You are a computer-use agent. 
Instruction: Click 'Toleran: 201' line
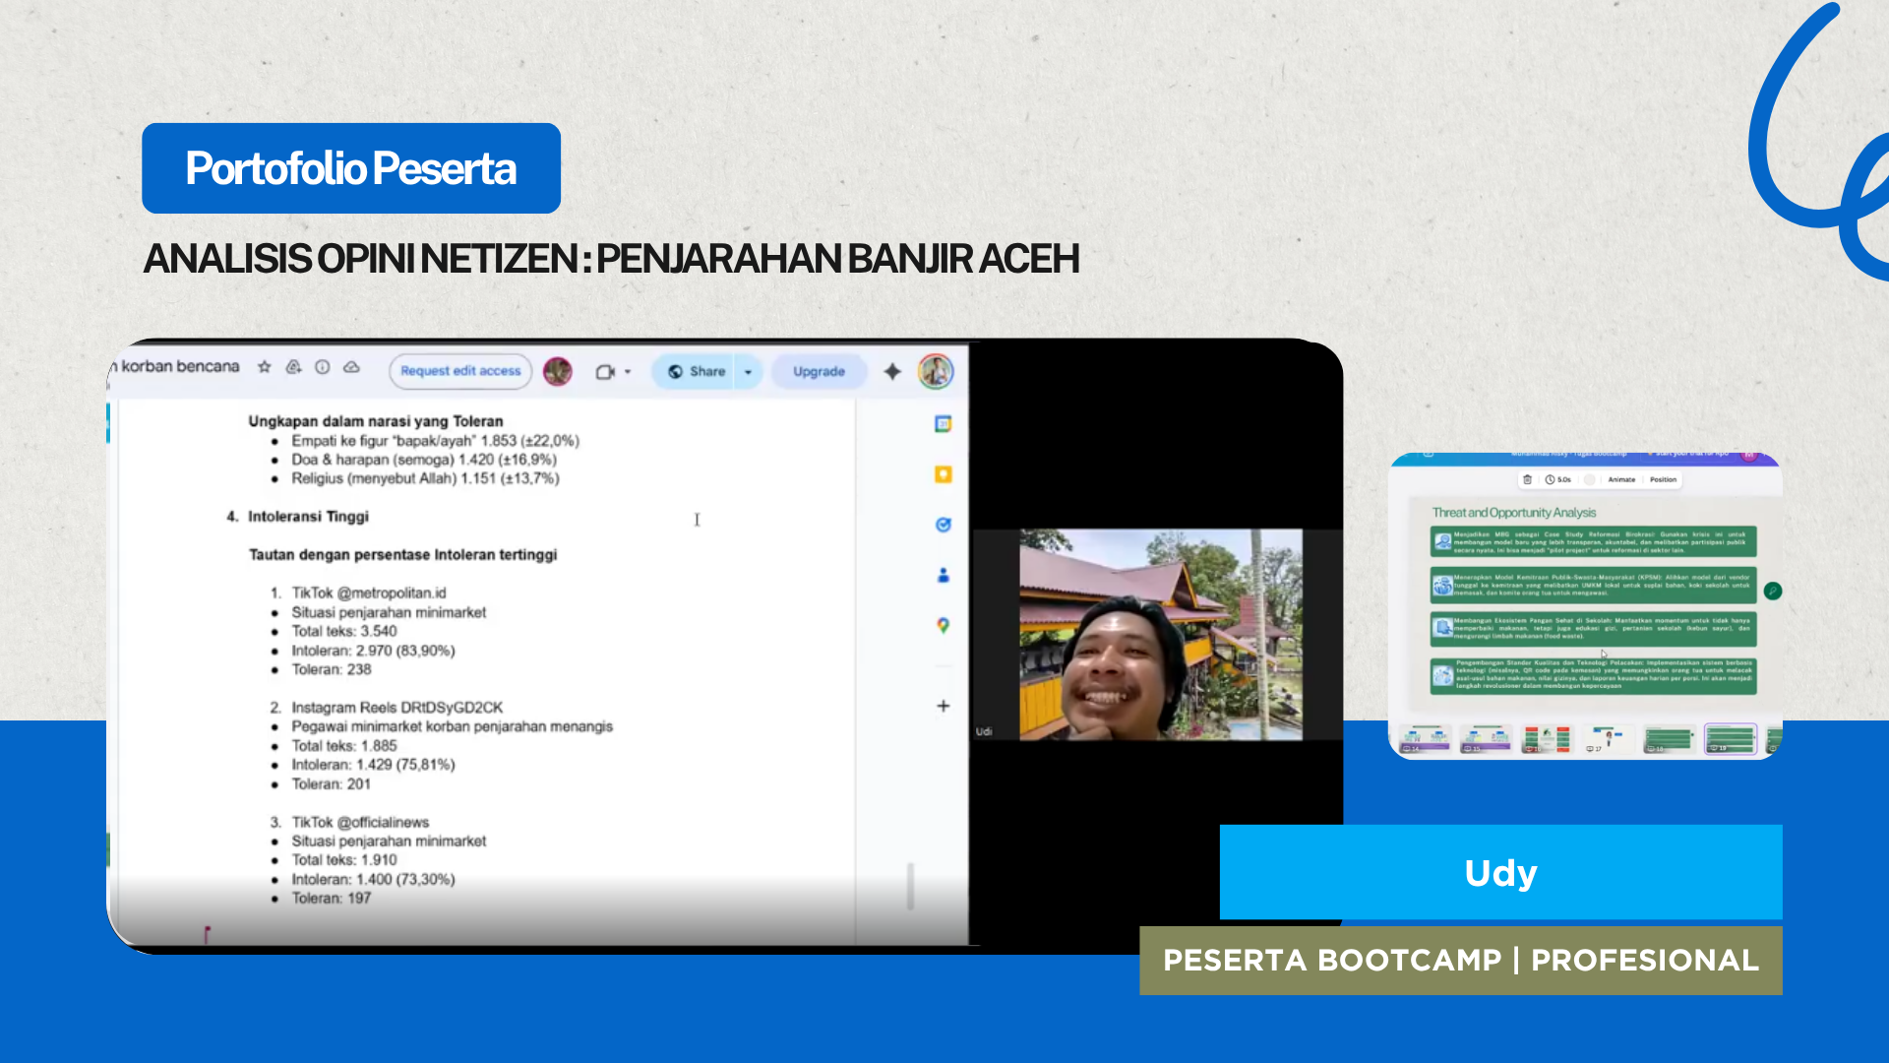pyautogui.click(x=331, y=784)
